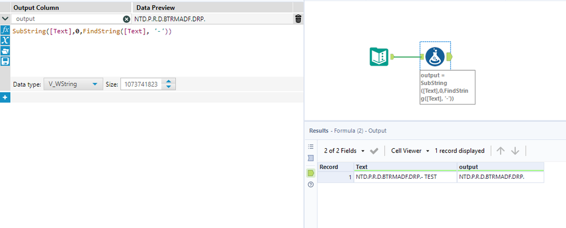566x228 pixels.
Task: Open the 2 of 2 Fields dropdown
Action: click(x=344, y=150)
